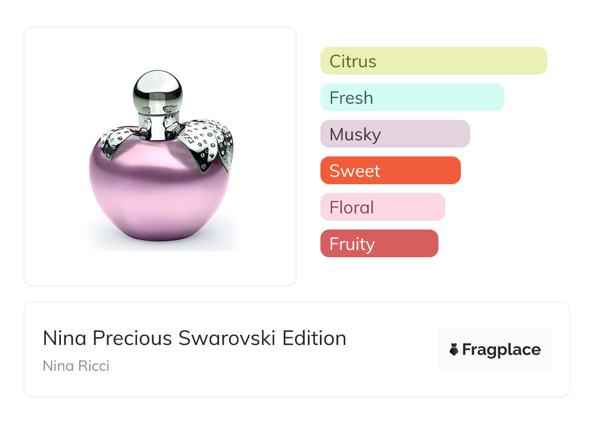Viewport: 594px width, 421px height.
Task: Click the 'Citrus' text label
Action: (x=353, y=61)
